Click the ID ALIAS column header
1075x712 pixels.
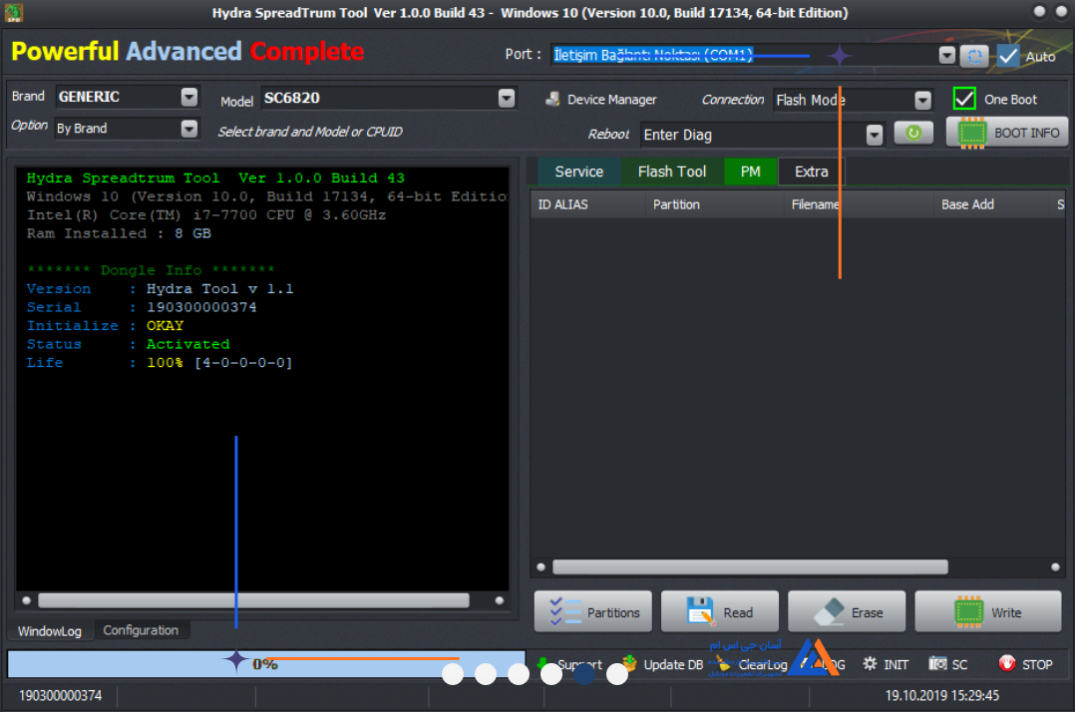point(587,204)
